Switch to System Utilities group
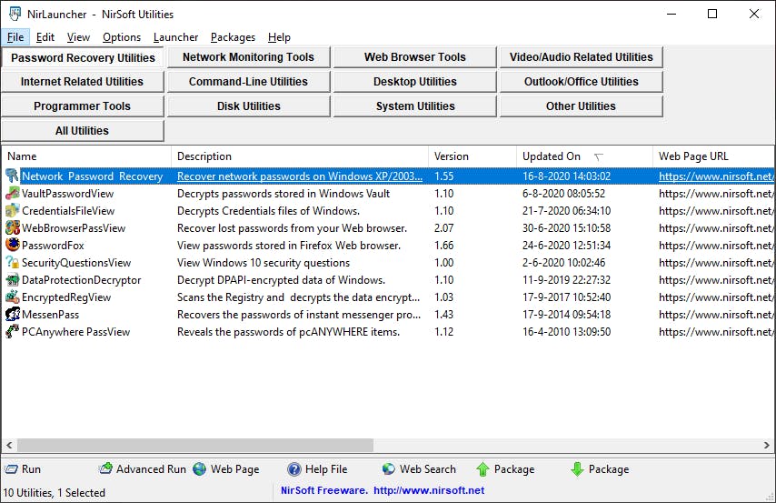776x503 pixels. pyautogui.click(x=414, y=106)
